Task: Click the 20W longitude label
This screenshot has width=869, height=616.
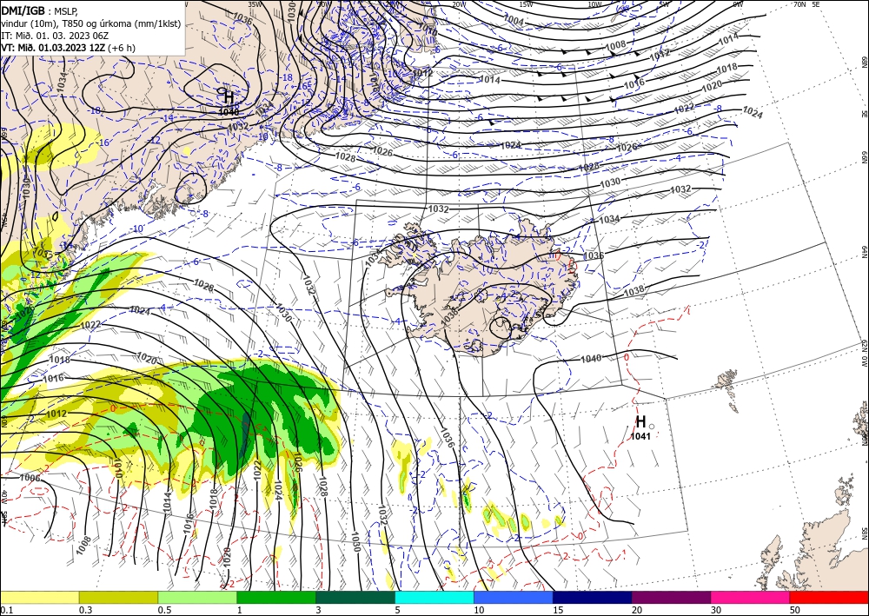Action: (458, 4)
